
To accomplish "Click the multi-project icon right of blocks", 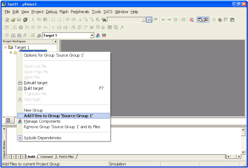I will (x=104, y=35).
